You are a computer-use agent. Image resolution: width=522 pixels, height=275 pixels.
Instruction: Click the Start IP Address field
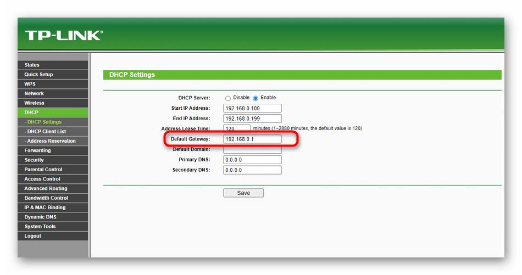(x=252, y=108)
